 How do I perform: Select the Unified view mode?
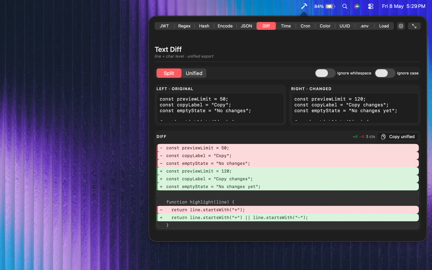coord(194,73)
